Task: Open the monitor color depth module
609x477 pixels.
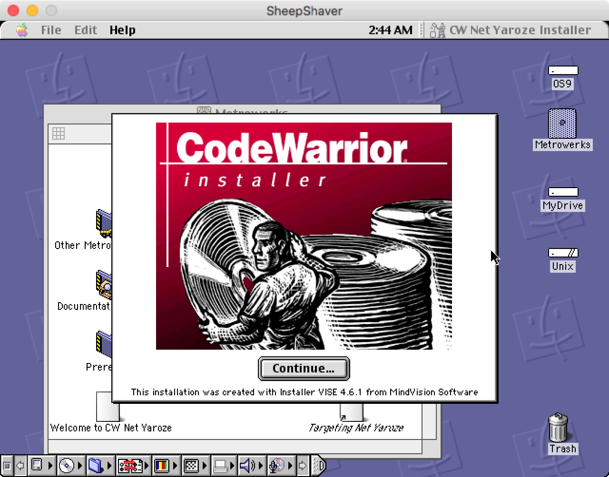Action: tap(167, 466)
